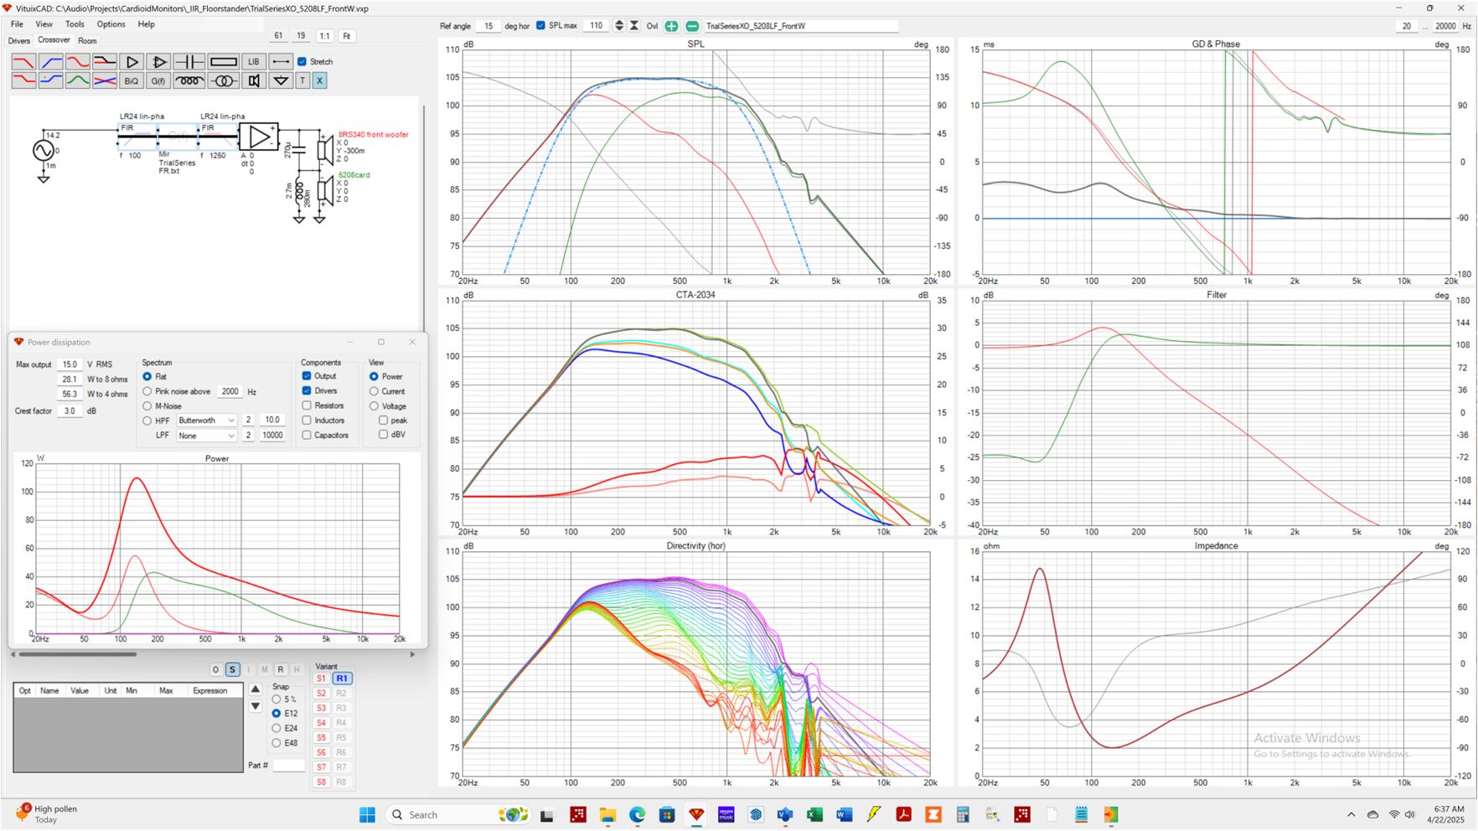Click the O optimizer mode button
The image size is (1478, 831).
tap(215, 669)
